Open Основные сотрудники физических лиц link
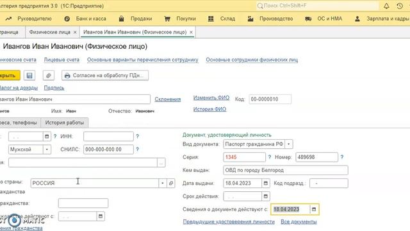410x231 pixels. coord(252,60)
